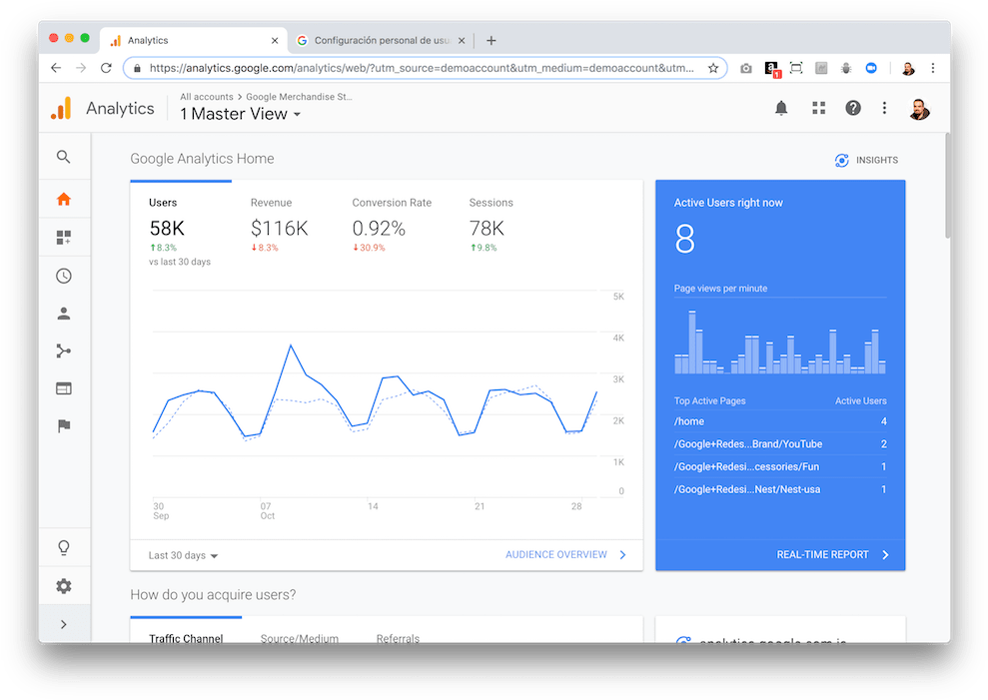Open Real-time clock icon in the sidebar
988x700 pixels.
click(x=64, y=276)
